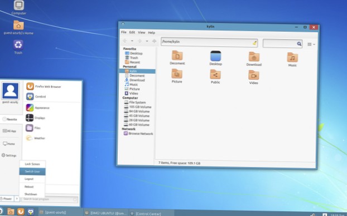This screenshot has height=216, width=347.
Task: Open the Desktop folder in file pane
Action: click(x=215, y=58)
